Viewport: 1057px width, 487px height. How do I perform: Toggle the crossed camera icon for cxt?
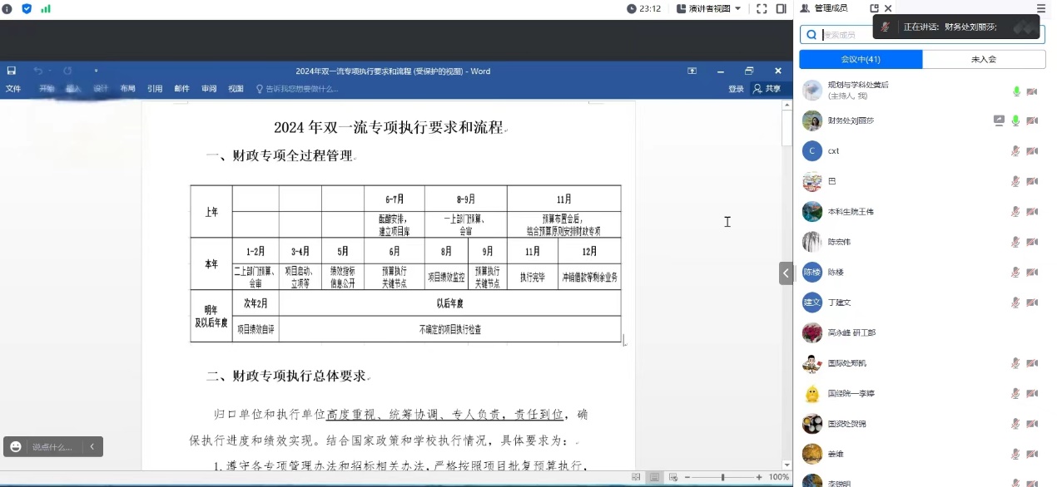point(1032,151)
